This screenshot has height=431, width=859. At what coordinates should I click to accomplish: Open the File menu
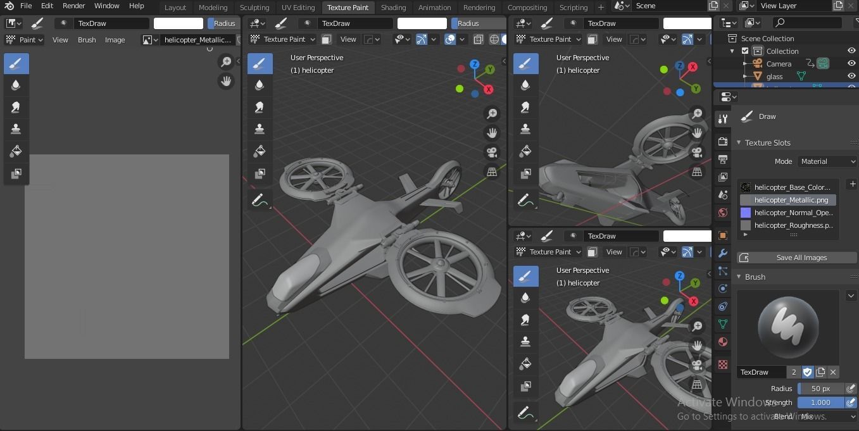26,6
